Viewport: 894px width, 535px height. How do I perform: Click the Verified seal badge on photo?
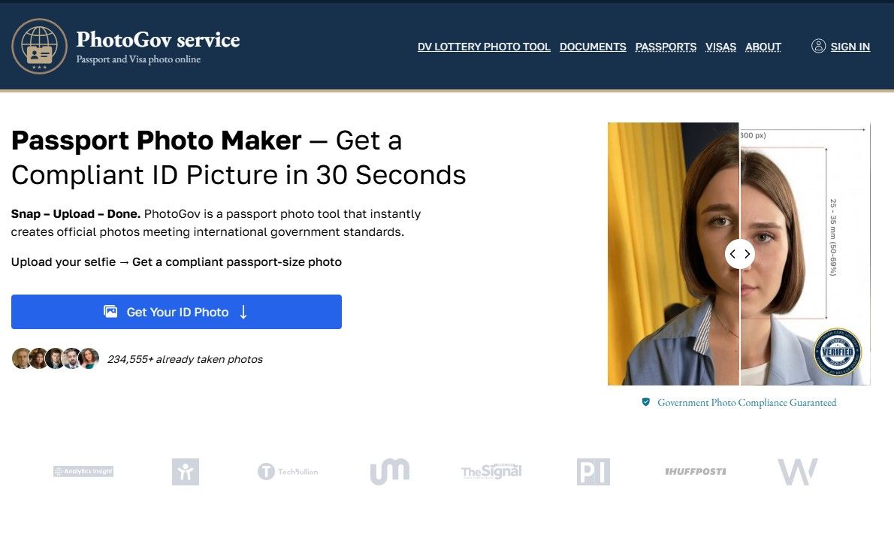tap(838, 352)
